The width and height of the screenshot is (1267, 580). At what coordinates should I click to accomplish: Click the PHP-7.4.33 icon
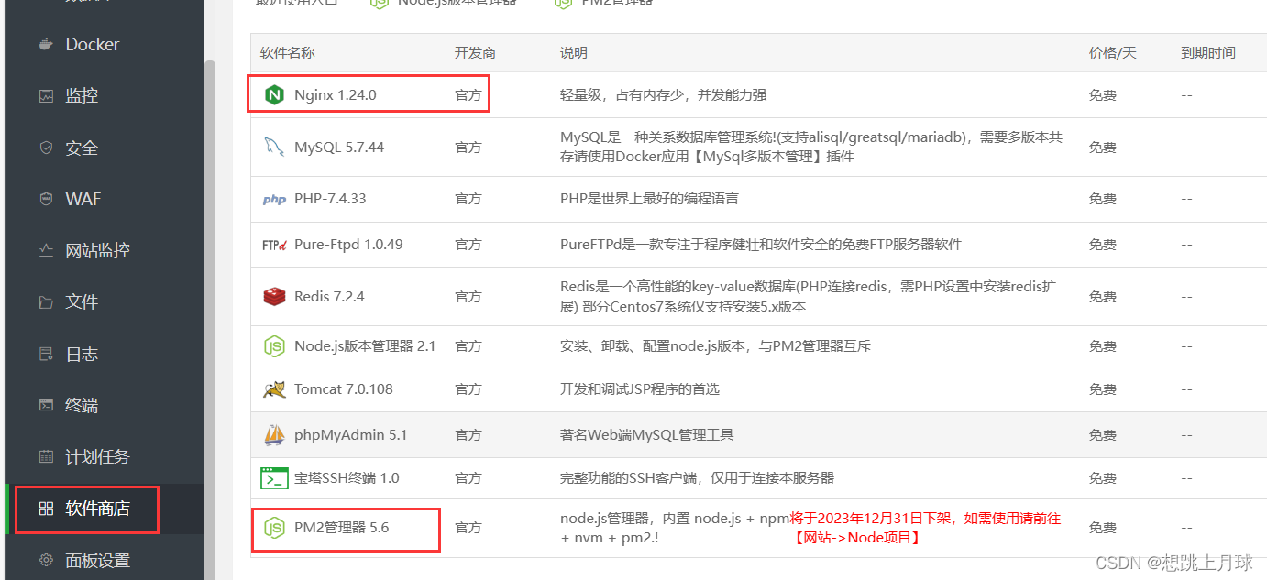[275, 198]
